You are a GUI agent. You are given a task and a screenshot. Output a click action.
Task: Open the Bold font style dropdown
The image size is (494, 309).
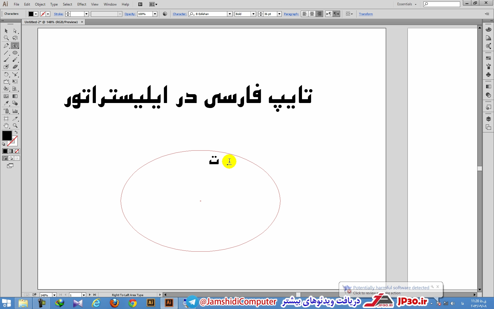coord(253,14)
